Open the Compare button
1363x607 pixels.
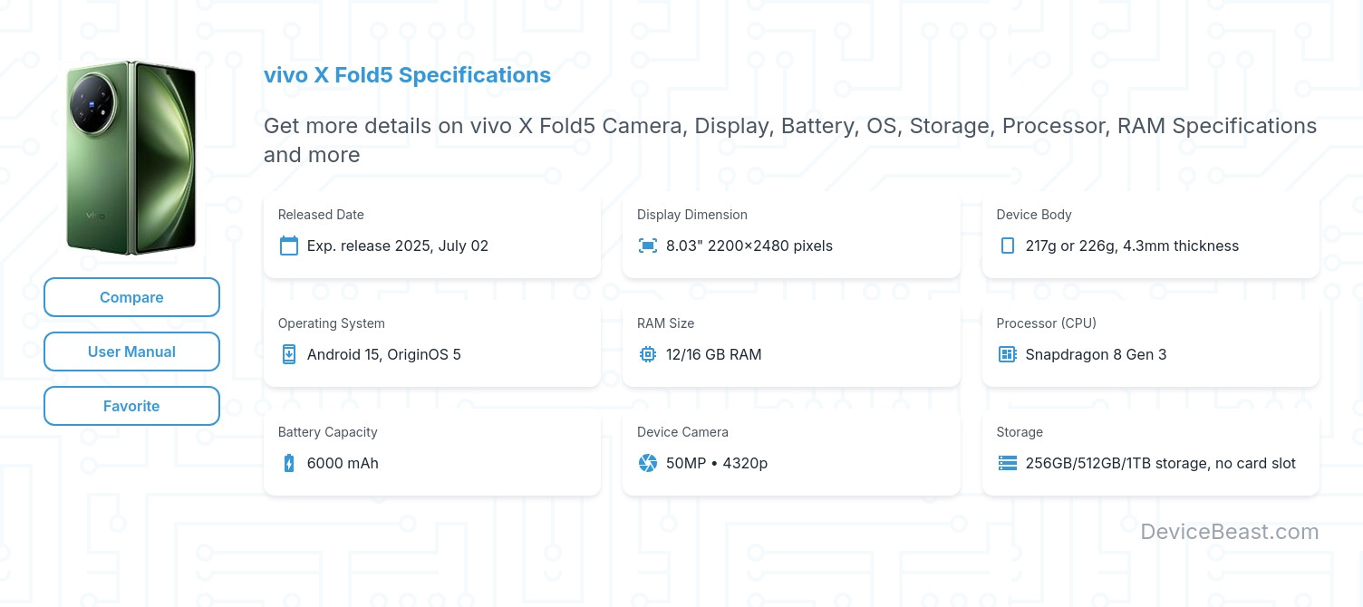[131, 297]
